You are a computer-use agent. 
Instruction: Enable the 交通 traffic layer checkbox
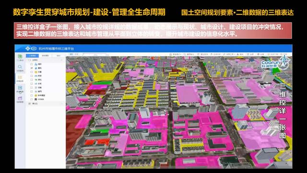point(32,72)
